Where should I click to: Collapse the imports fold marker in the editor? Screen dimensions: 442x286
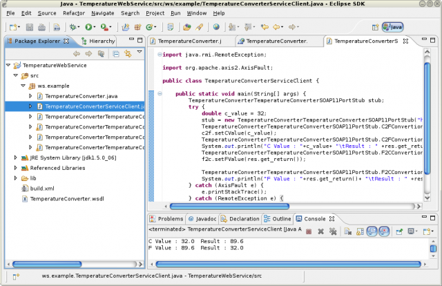click(160, 55)
